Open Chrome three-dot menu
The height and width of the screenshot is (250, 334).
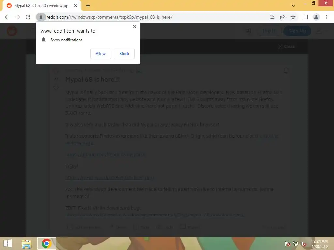point(327,17)
